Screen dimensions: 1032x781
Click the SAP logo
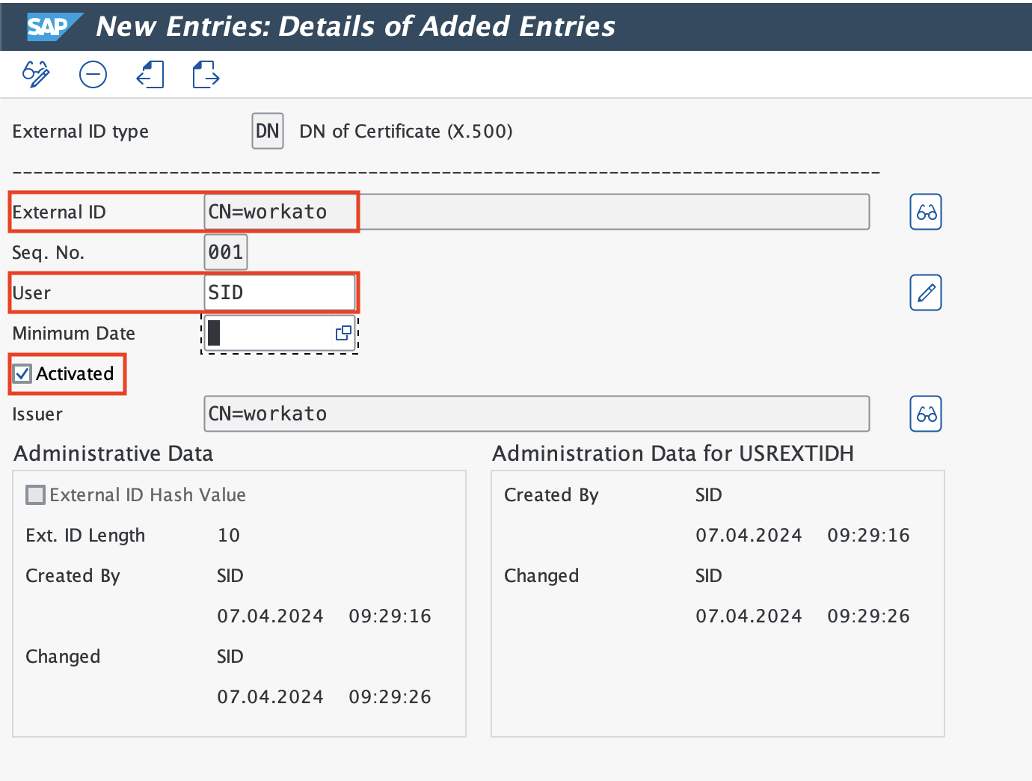tap(48, 27)
